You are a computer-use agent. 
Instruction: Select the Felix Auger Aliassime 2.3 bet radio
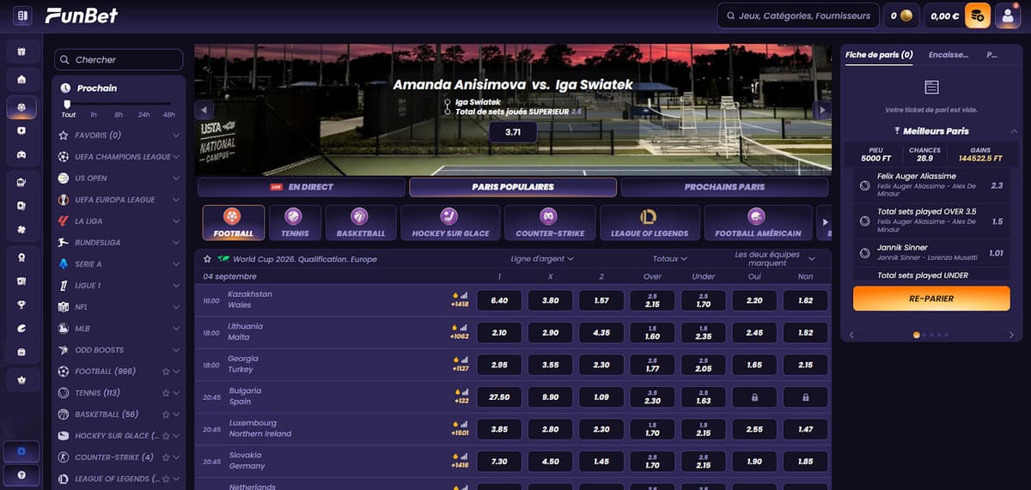coord(864,185)
